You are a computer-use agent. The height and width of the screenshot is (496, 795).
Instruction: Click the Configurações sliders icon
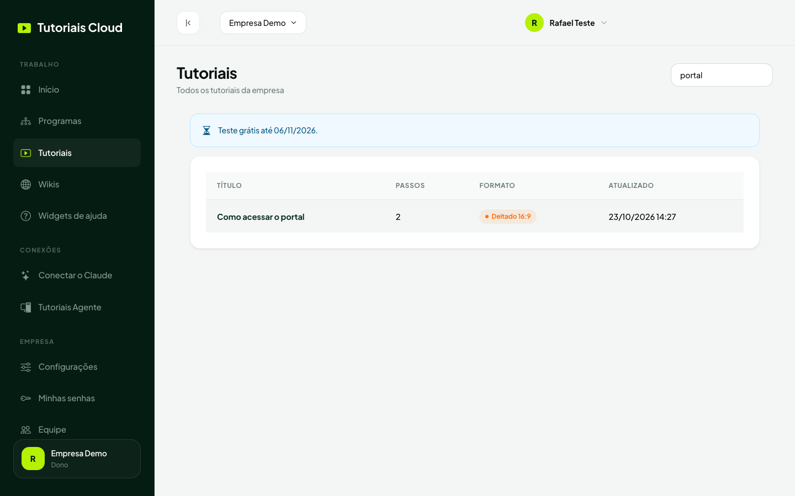(x=26, y=367)
